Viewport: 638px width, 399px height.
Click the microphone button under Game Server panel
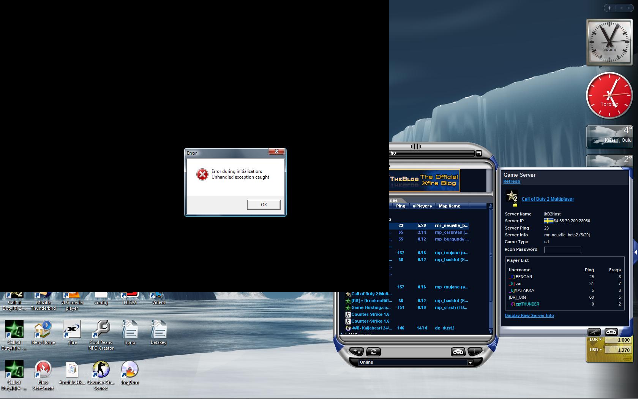click(594, 332)
